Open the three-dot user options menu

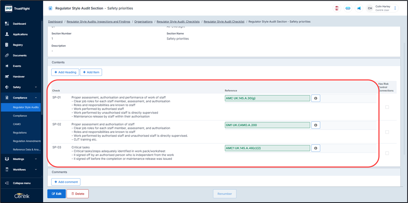click(x=395, y=8)
